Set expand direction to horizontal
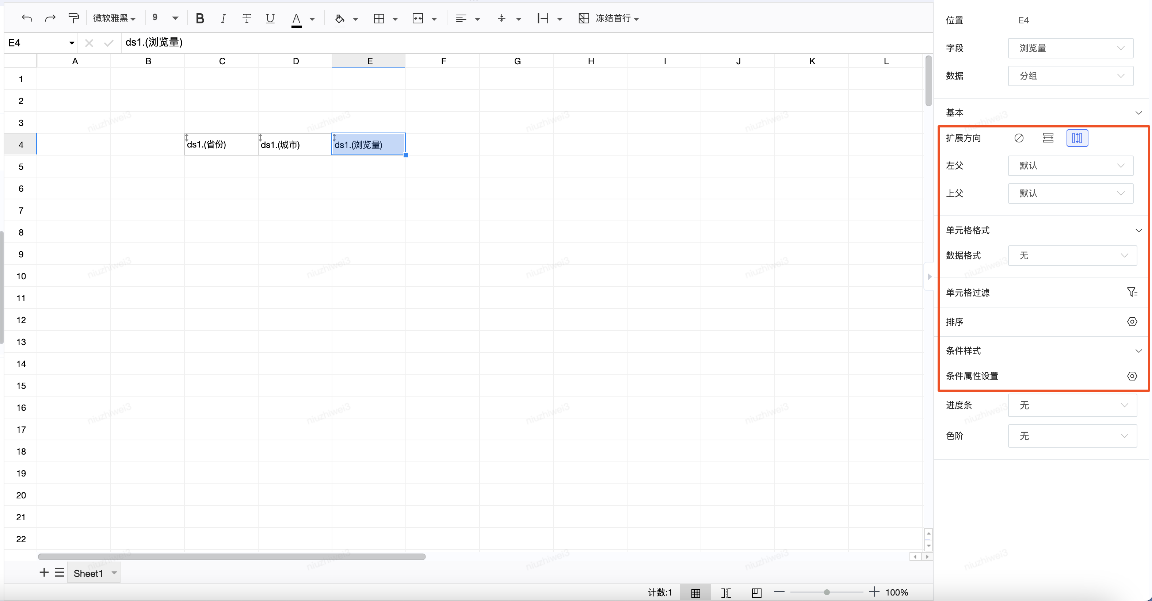The width and height of the screenshot is (1152, 601). (x=1048, y=138)
